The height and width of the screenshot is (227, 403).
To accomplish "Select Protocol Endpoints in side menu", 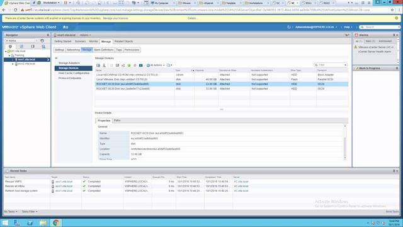I will coord(70,78).
